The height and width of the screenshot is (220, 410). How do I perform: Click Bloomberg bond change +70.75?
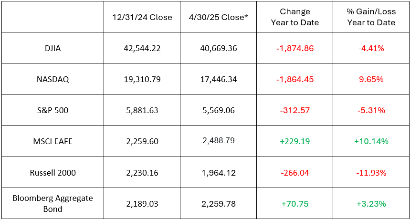tap(294, 204)
